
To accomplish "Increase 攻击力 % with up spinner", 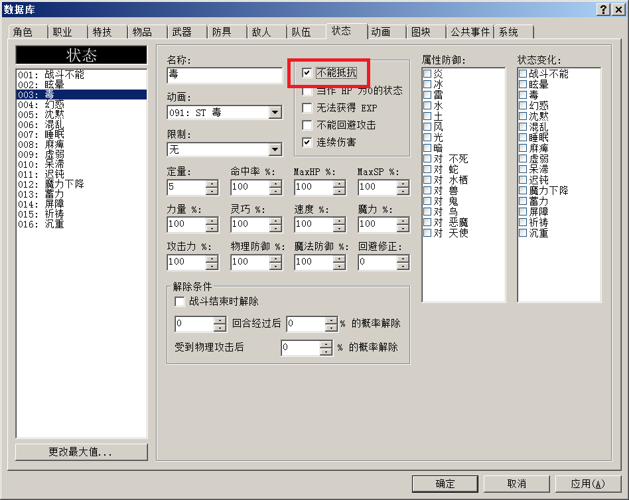I will point(212,259).
